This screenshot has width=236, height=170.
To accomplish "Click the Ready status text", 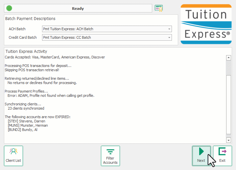I will pyautogui.click(x=78, y=9).
